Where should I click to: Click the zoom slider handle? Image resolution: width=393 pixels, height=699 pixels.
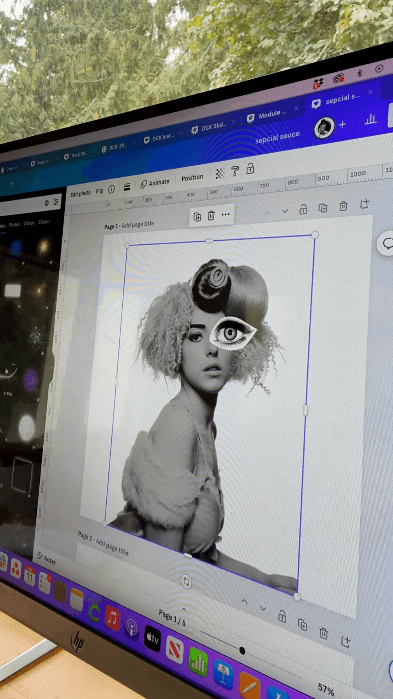pos(242,650)
